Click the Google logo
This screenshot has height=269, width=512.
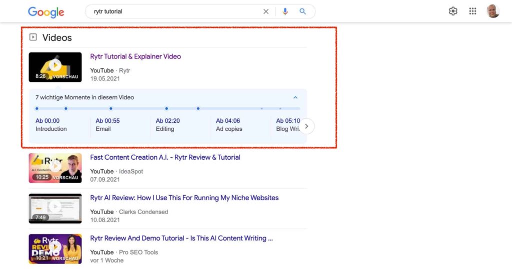tap(46, 12)
